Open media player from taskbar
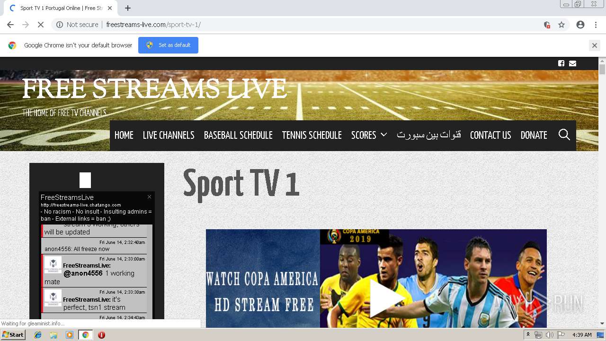This screenshot has height=341, width=606. (x=70, y=335)
